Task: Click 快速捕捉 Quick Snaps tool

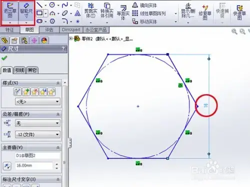Action: [222, 11]
